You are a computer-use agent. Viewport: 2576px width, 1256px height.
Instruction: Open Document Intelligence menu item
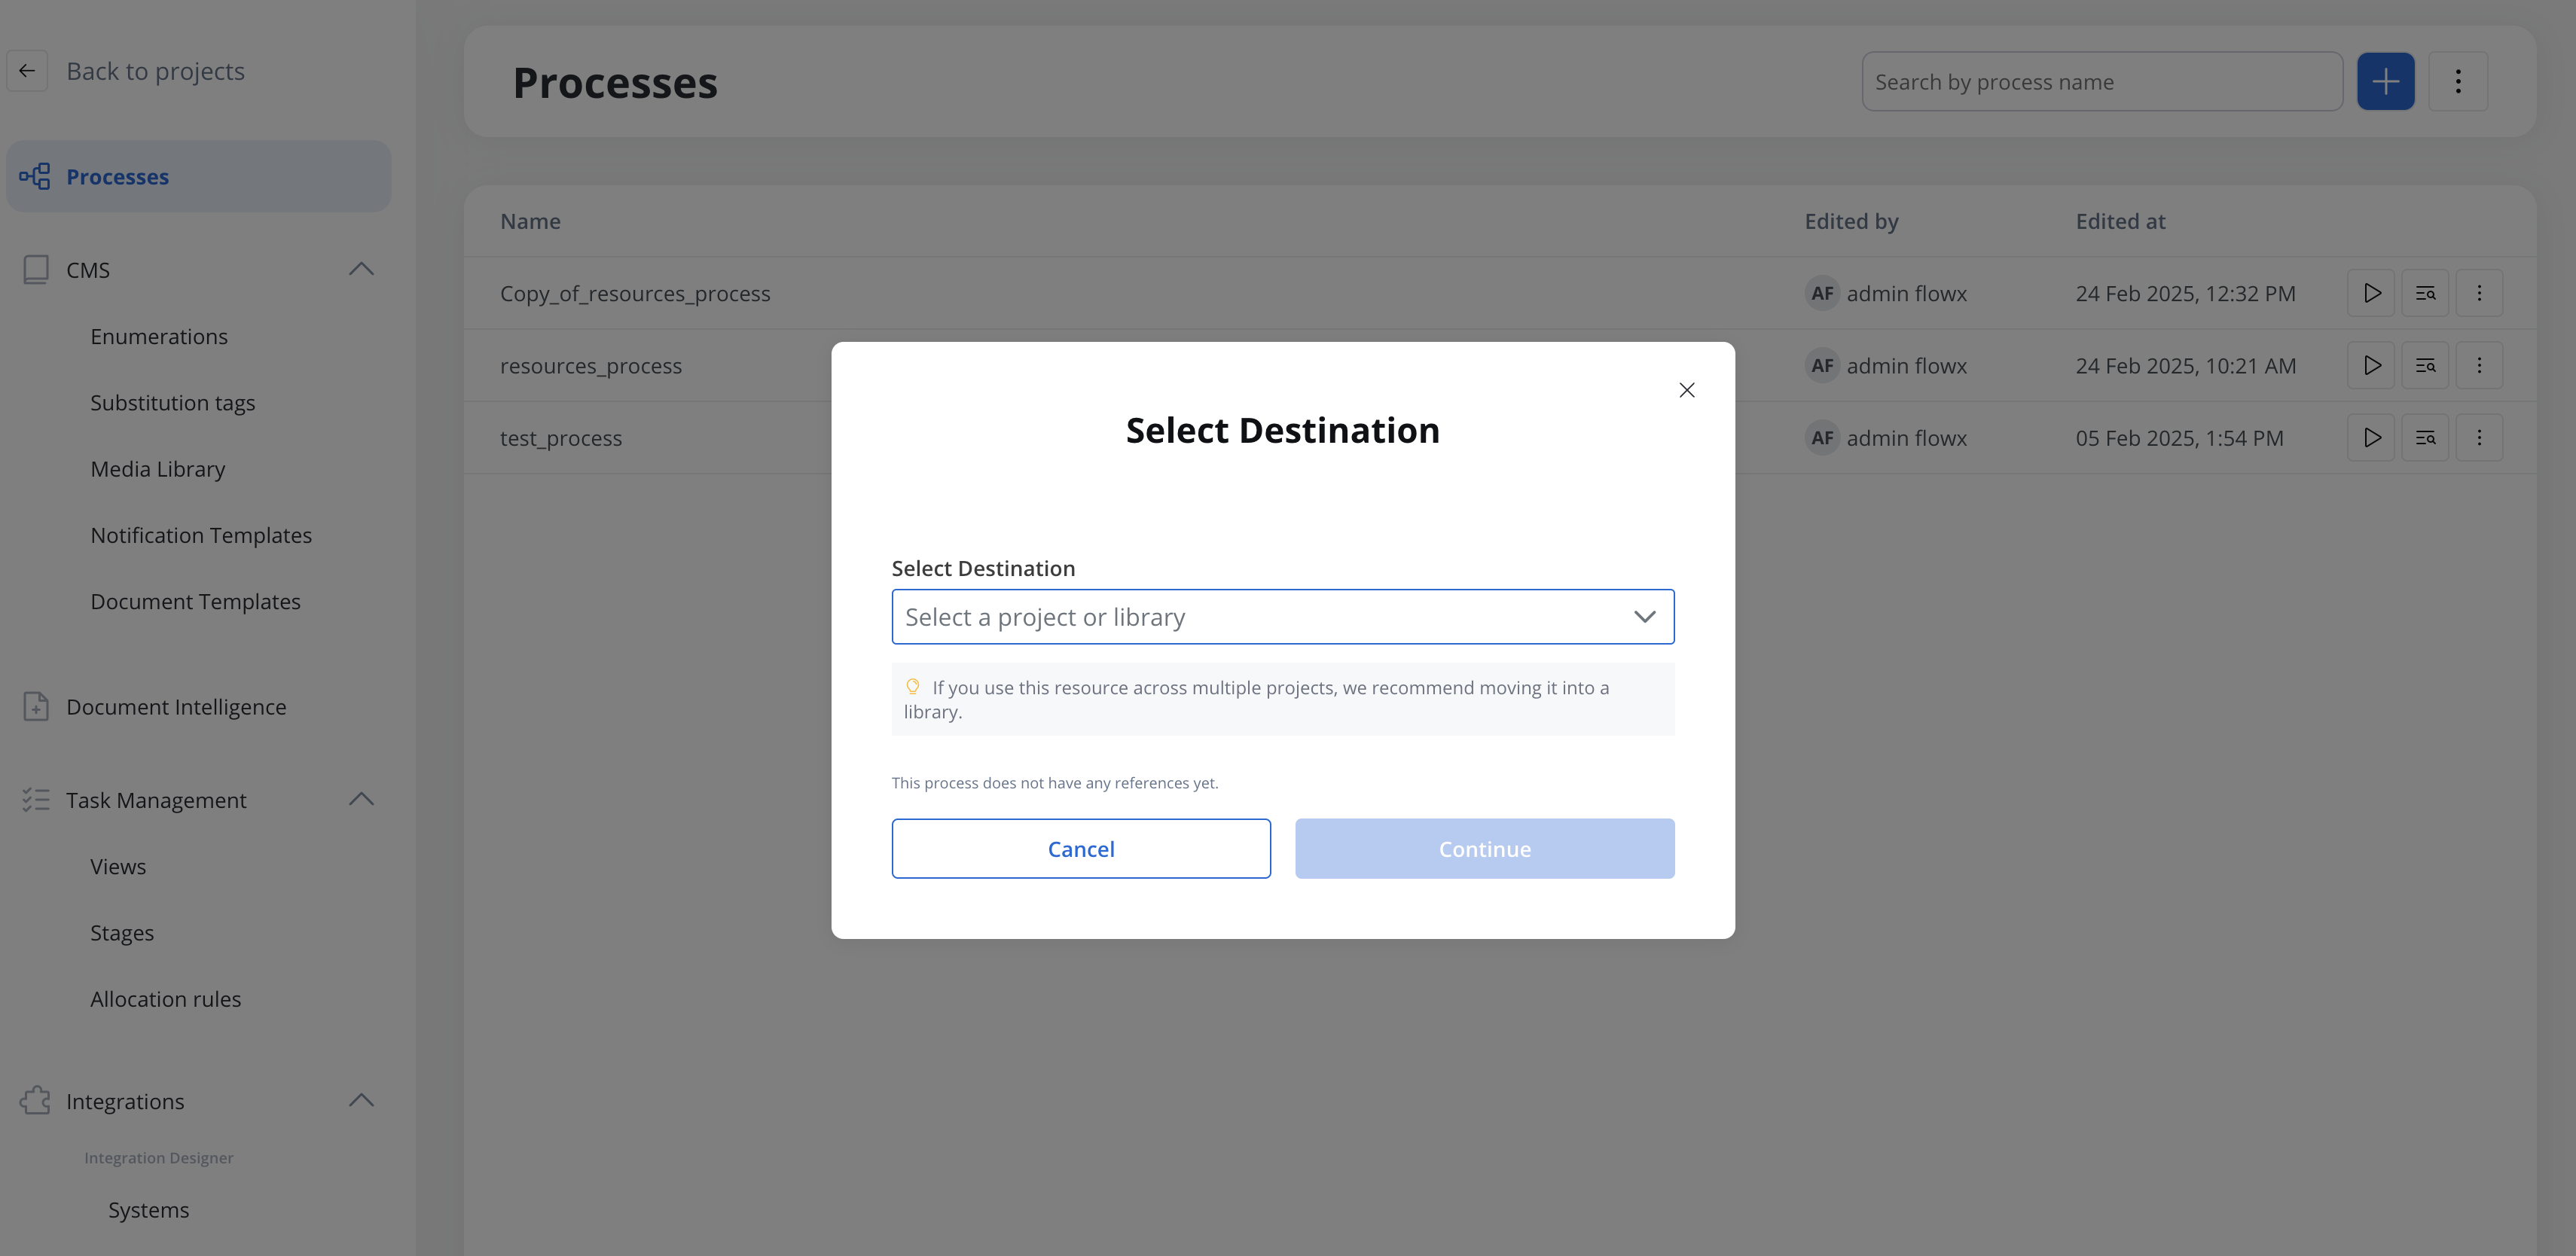(176, 707)
